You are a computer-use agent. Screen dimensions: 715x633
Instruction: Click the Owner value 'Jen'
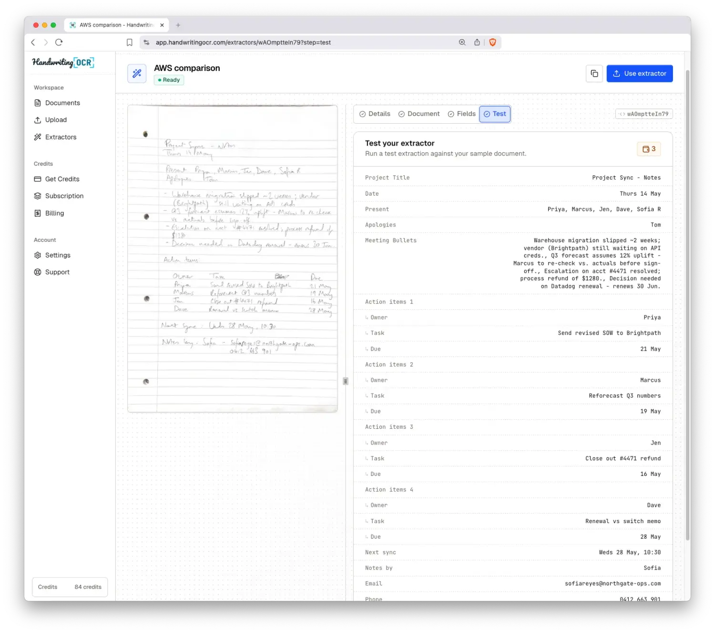656,443
